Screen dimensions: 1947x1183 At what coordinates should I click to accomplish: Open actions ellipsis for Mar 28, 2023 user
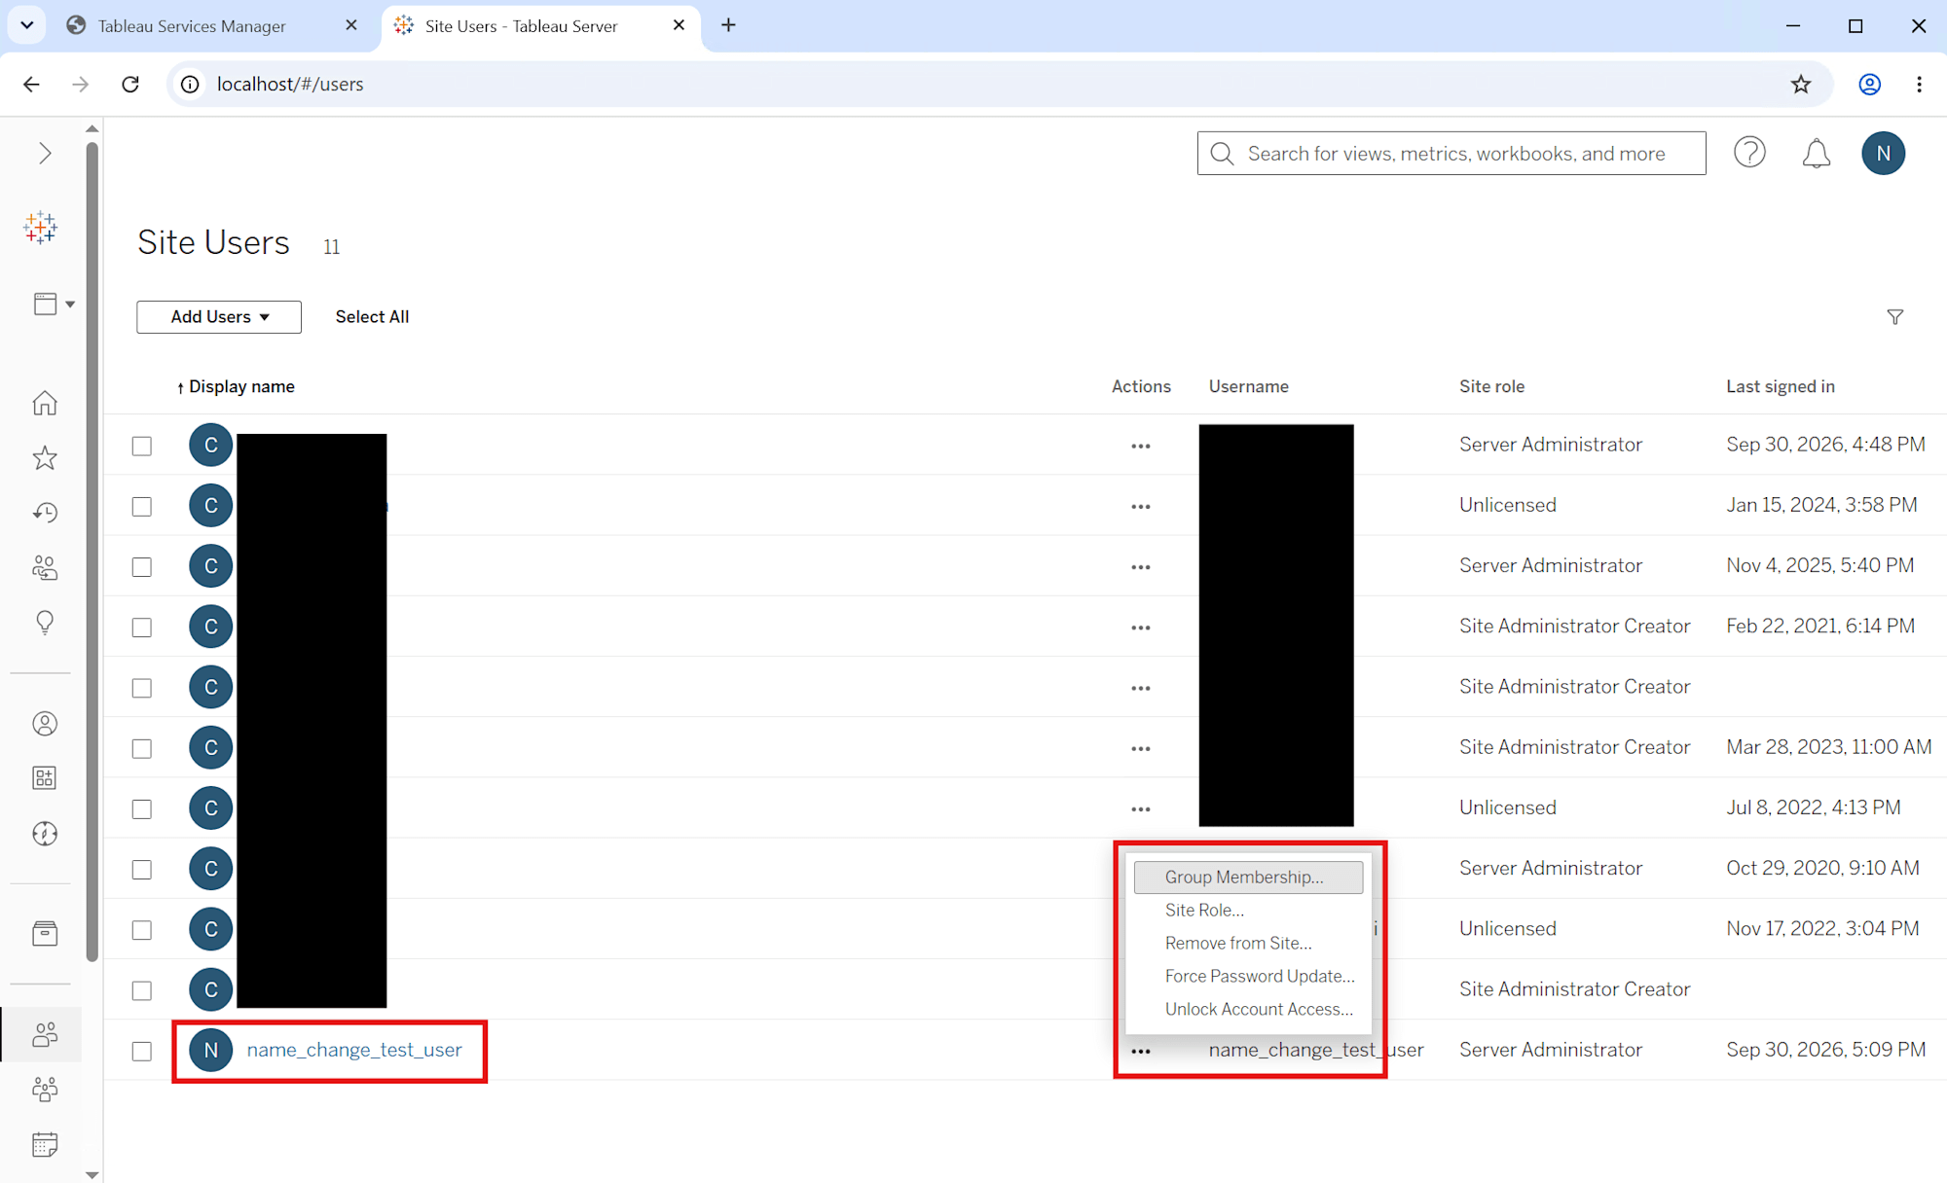coord(1141,749)
